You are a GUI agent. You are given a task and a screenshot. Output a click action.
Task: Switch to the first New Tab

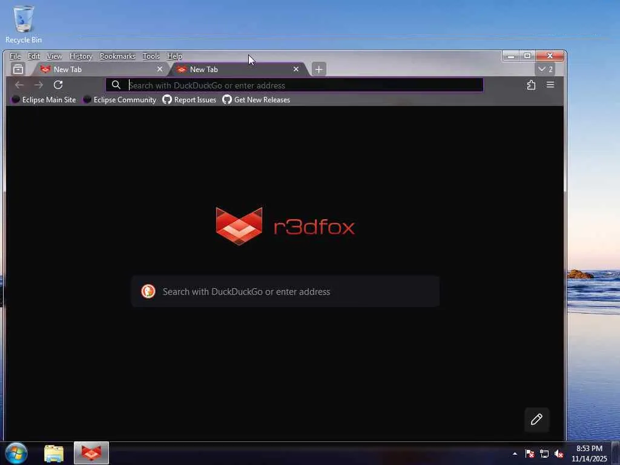coord(101,69)
